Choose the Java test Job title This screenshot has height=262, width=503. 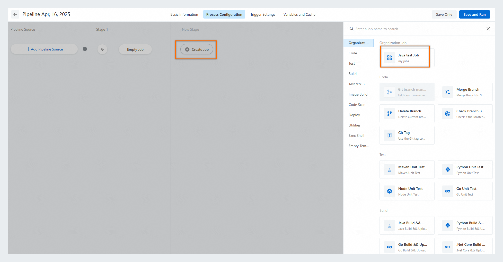409,55
